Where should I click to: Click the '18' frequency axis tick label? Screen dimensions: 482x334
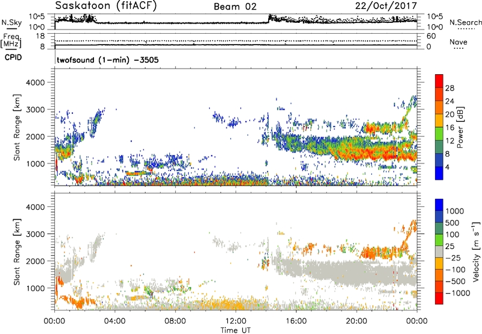pyautogui.click(x=40, y=36)
